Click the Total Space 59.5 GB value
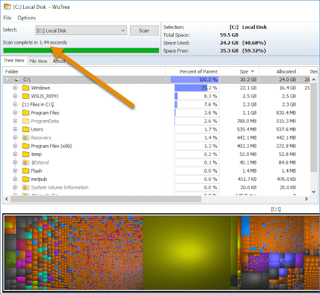Screen dimensions: 320x294 coord(229,35)
